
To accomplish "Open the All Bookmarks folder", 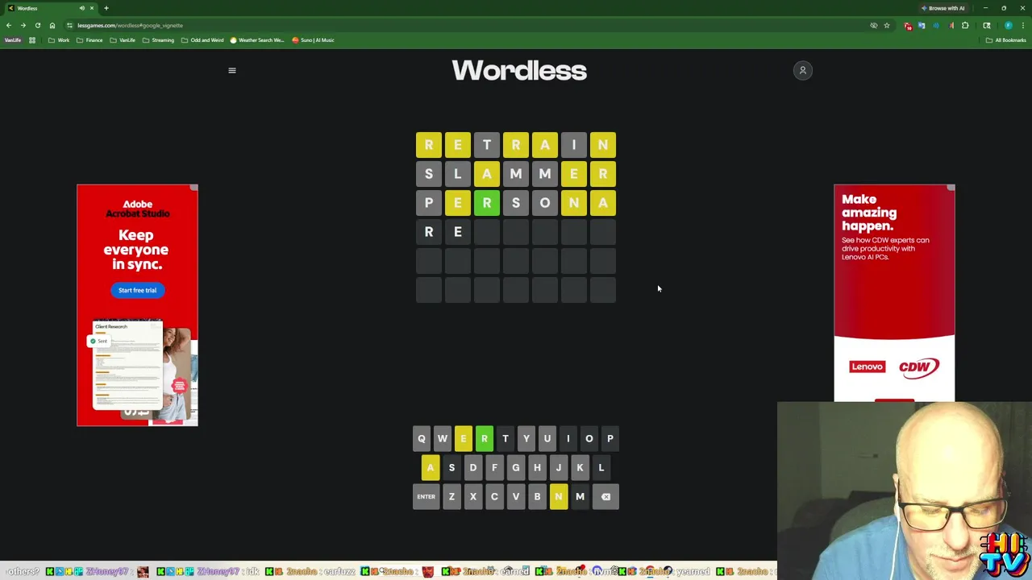I will click(1005, 40).
